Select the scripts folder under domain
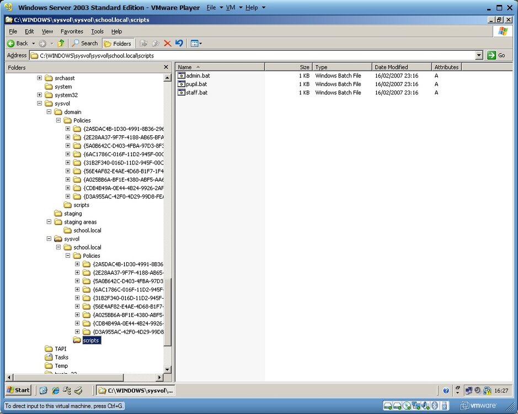The image size is (518, 414). (x=77, y=205)
